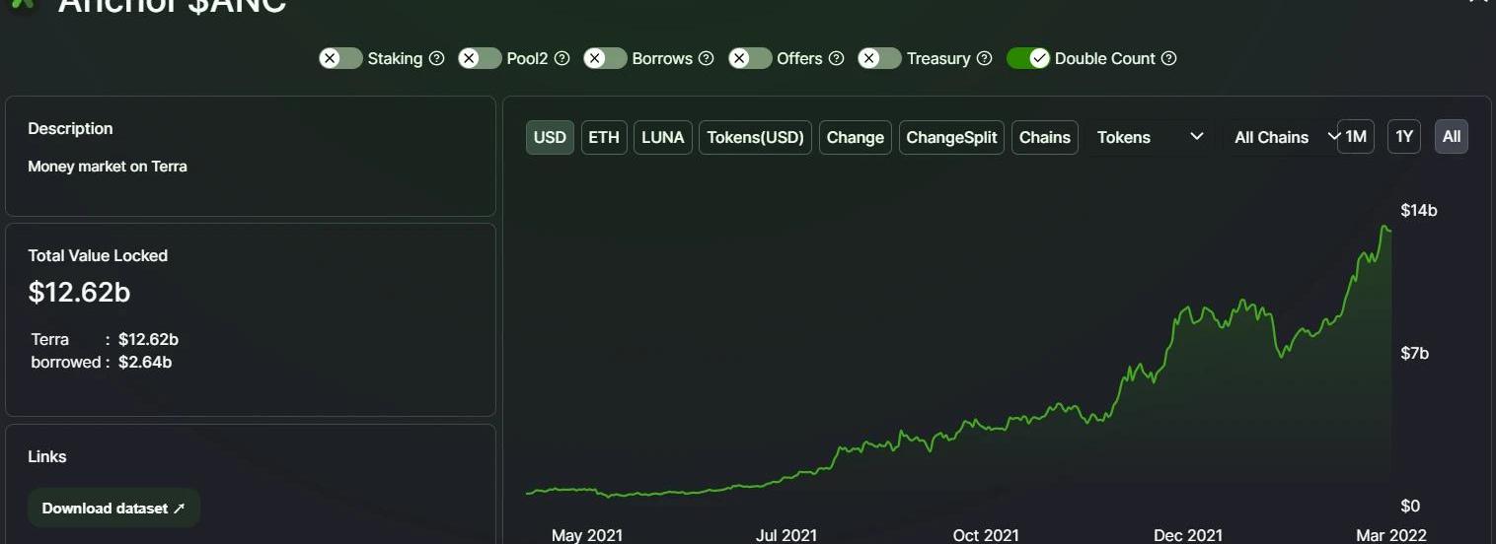1496x544 pixels.
Task: Click help icon beside Pool2
Action: pyautogui.click(x=562, y=58)
